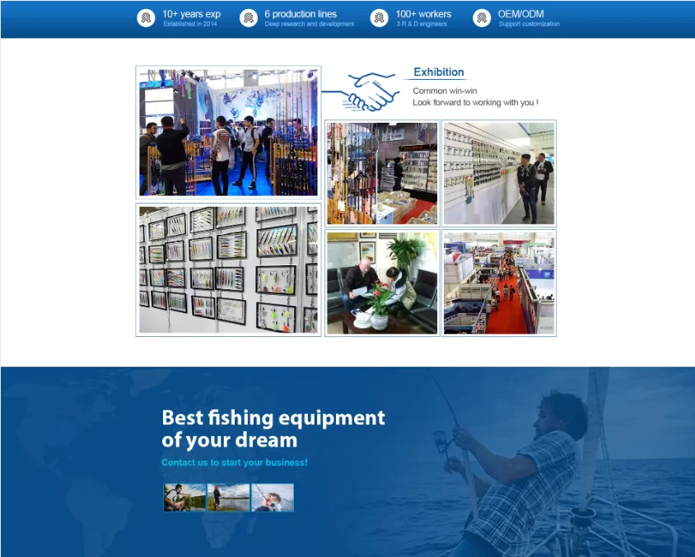695x557 pixels.
Task: Open the fishing rods and tackle shop photo
Action: point(382,173)
